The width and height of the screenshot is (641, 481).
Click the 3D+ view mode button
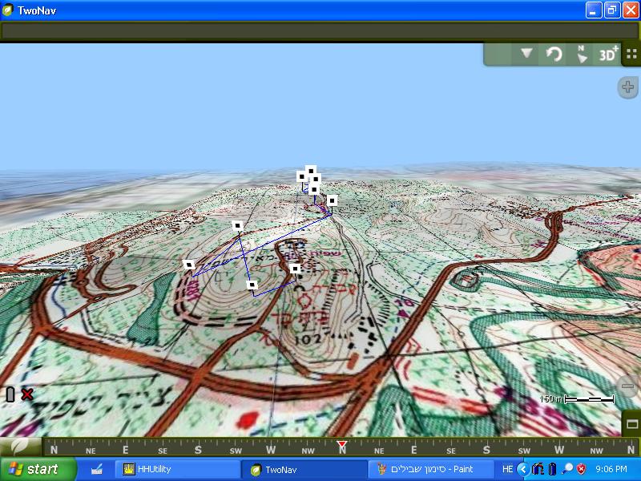(608, 55)
